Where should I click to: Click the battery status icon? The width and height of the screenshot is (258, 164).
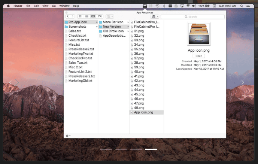tap(207, 6)
